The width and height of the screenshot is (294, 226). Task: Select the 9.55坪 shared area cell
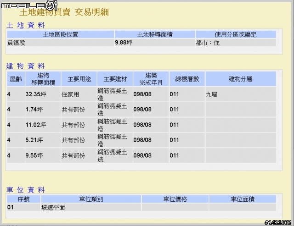[43, 155]
